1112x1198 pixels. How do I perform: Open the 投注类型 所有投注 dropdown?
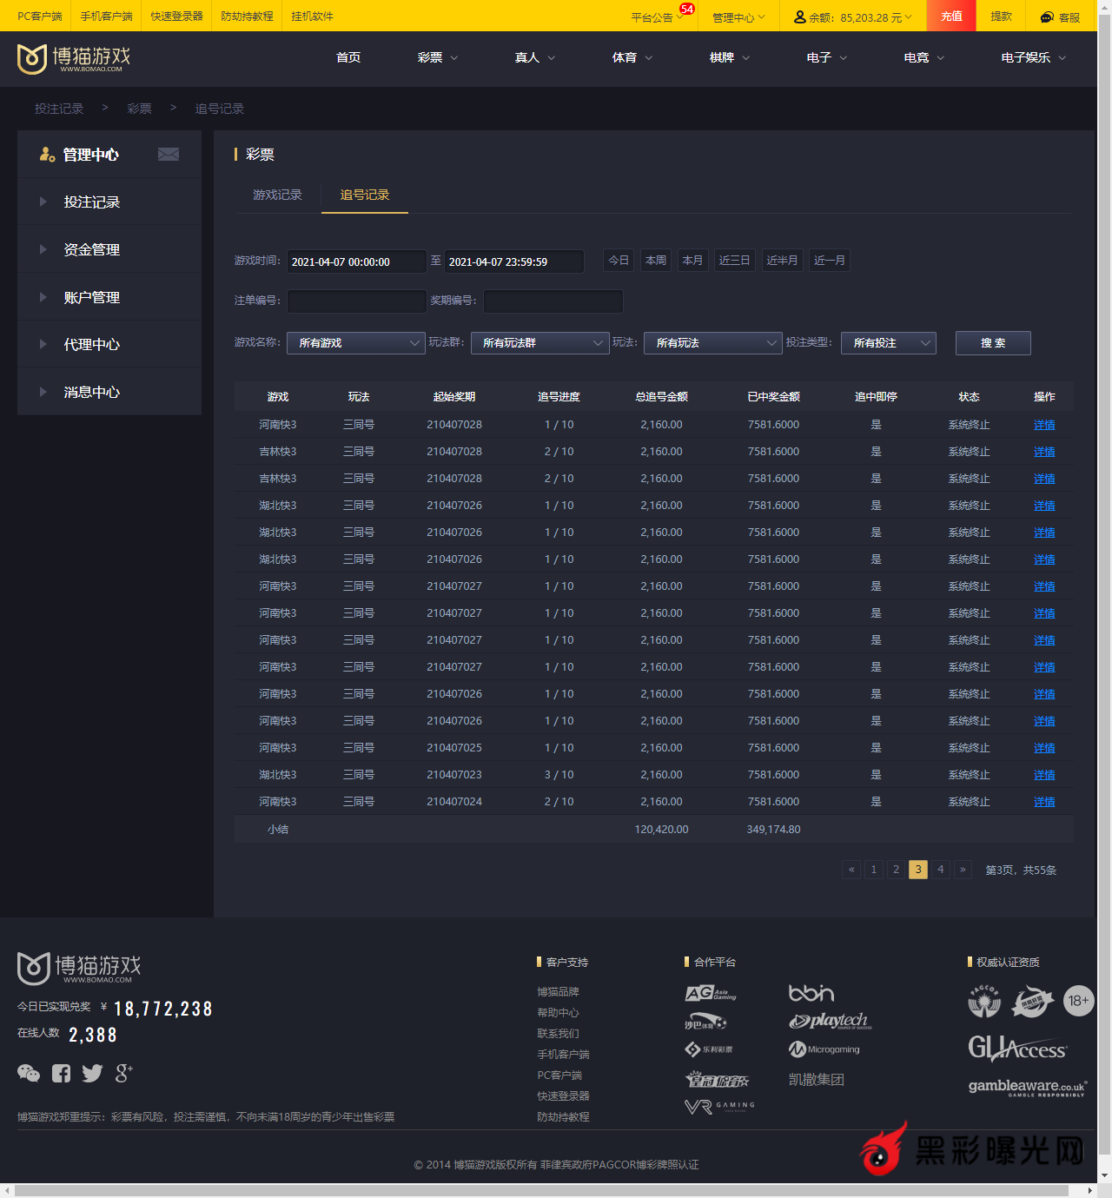pyautogui.click(x=888, y=343)
